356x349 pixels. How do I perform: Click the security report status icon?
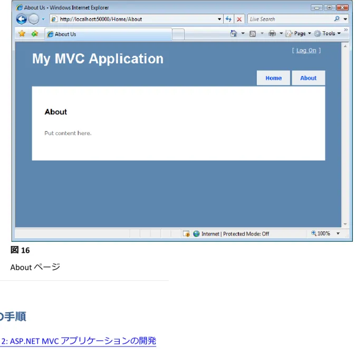(186, 234)
